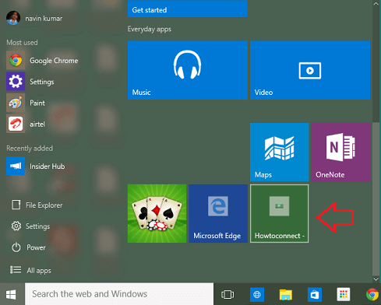Open the Music tile
Viewport: 381px width, 305px height.
coord(188,70)
